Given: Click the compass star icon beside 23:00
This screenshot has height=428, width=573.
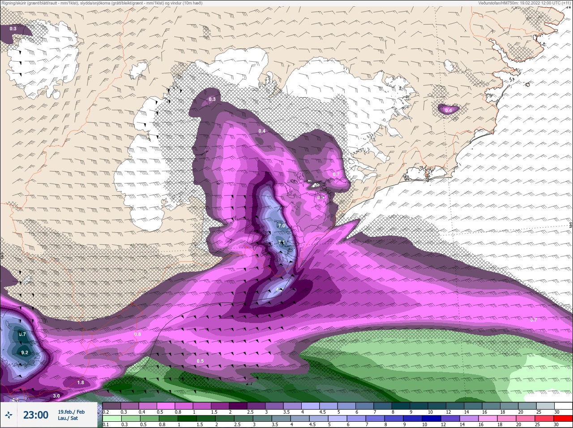Looking at the screenshot, I should [x=9, y=415].
